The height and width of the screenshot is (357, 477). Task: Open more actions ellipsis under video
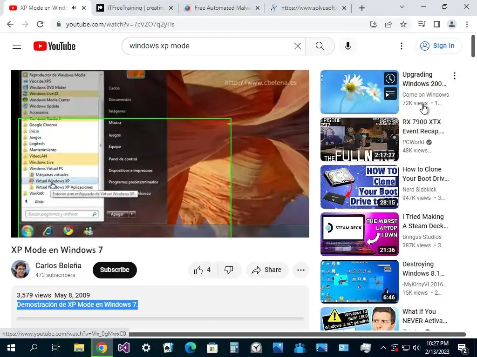(301, 270)
